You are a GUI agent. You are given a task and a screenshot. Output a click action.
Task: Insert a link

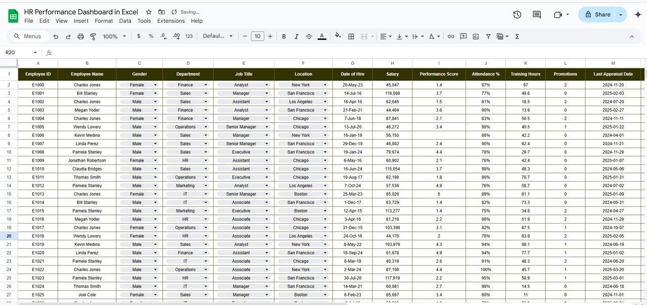point(451,36)
